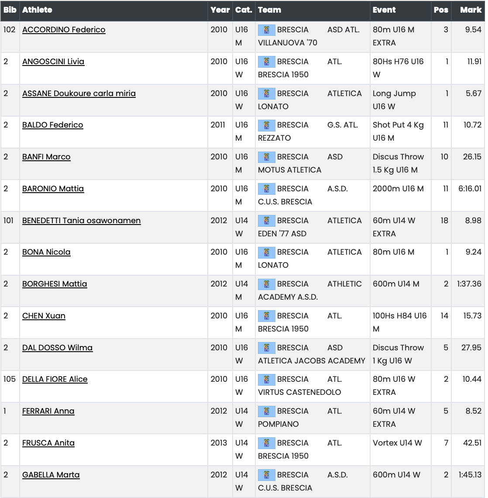
Task: Click Brescia flag icon in BALDO row
Action: [267, 125]
